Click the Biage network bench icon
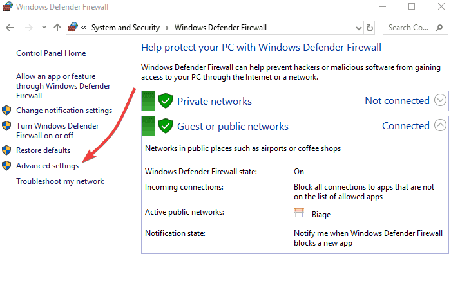Screen dimensions: 451x286 299,213
